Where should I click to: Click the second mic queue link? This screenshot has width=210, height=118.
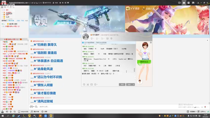click(22, 21)
